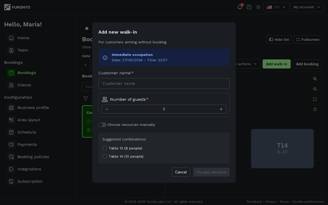Image resolution: width=328 pixels, height=205 pixels.
Task: Zoom out of the floor plan
Action: pyautogui.click(x=315, y=89)
